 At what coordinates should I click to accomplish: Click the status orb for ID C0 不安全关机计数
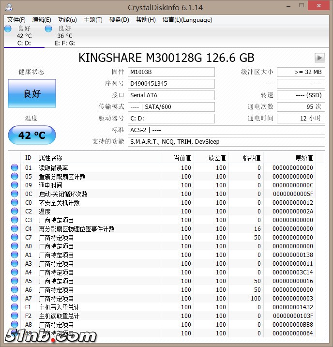pyautogui.click(x=15, y=202)
